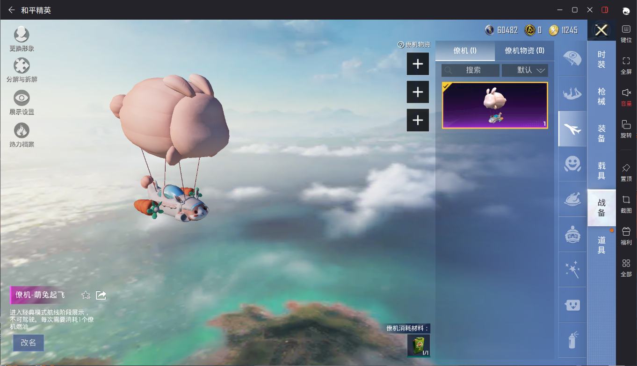The height and width of the screenshot is (366, 637).
Task: Open the 枪械 firearms tab
Action: point(601,96)
